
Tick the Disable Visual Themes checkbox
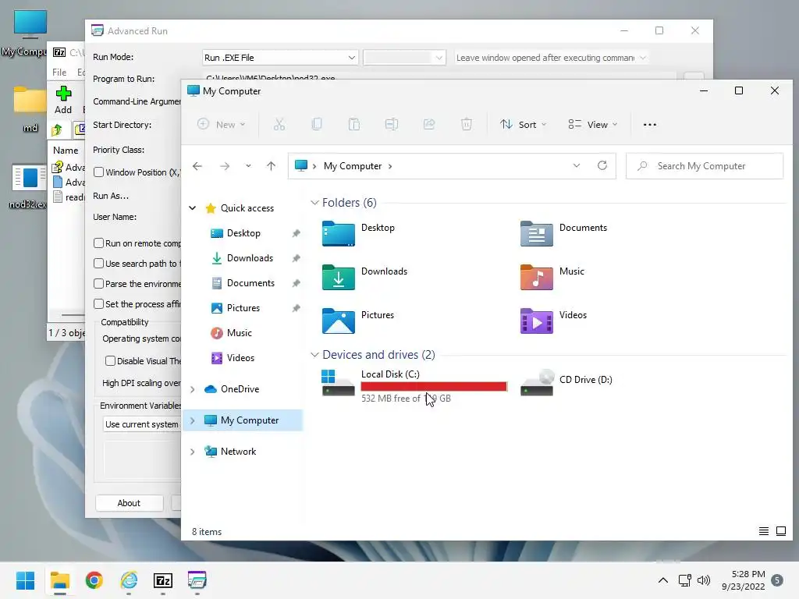[110, 360]
